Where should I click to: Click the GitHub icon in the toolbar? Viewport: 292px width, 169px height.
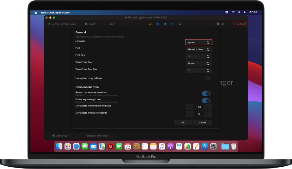coord(180,24)
